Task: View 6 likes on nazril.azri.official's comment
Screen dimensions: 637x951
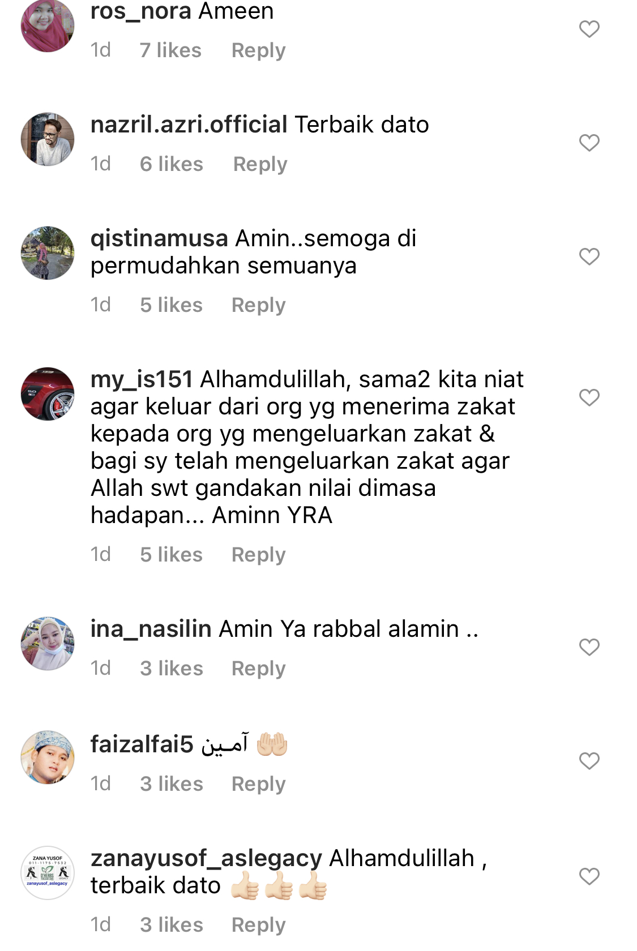Action: click(172, 164)
